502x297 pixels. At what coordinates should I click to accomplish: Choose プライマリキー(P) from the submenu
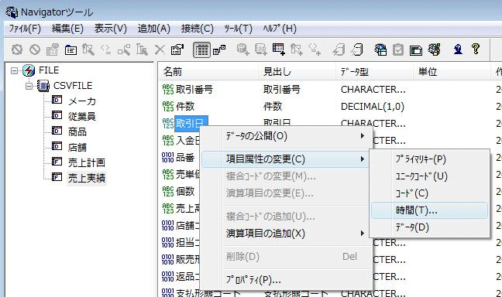(x=430, y=159)
